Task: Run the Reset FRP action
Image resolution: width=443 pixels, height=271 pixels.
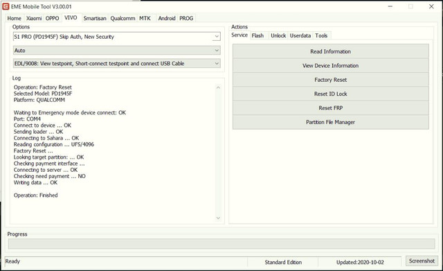Action: [x=331, y=108]
